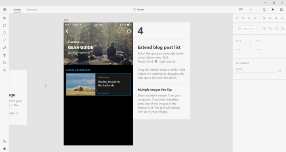Screen dimensions: 286x152
Task: Open the hamburger main menu
Action: click(x=5, y=9)
